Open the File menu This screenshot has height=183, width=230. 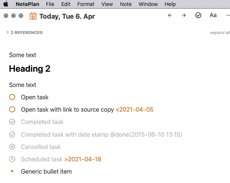pyautogui.click(x=50, y=4)
